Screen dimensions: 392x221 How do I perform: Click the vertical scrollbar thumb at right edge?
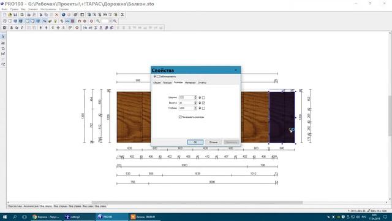pyautogui.click(x=390, y=116)
